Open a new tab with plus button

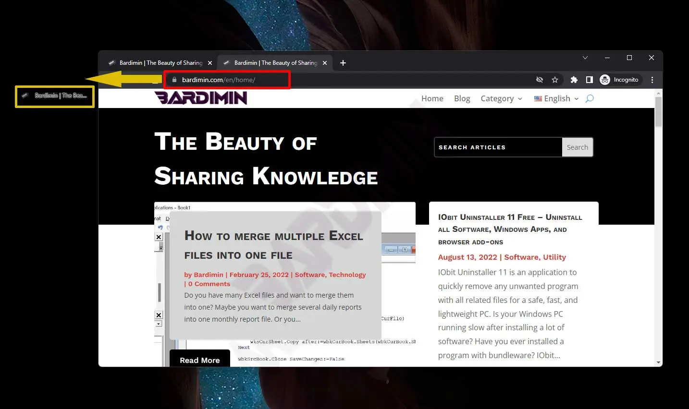(x=343, y=63)
